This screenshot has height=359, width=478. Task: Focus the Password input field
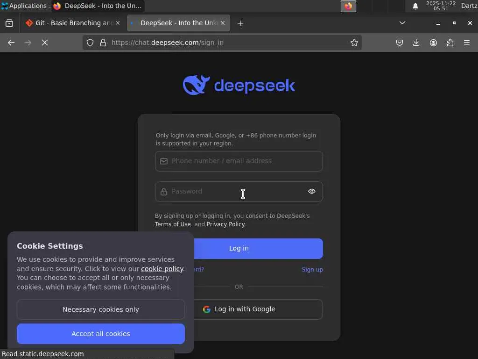[239, 192]
